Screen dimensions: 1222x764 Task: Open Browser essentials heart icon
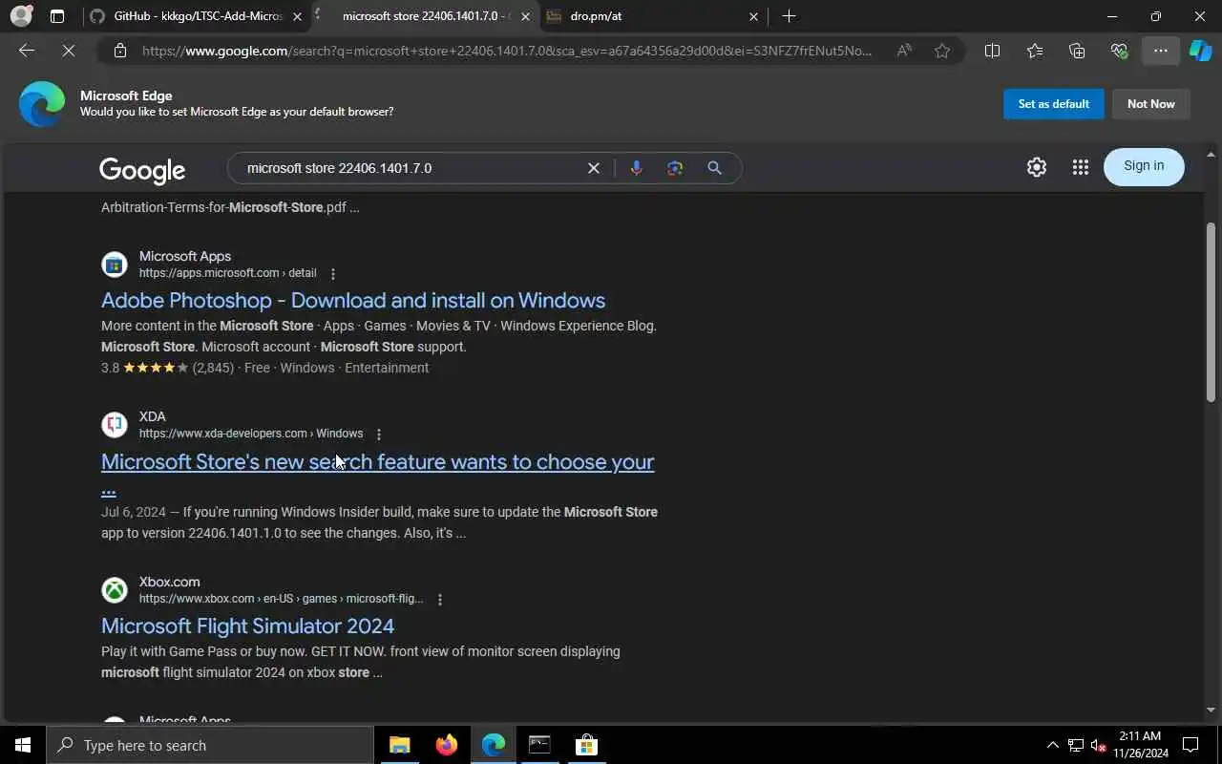pos(1119,51)
